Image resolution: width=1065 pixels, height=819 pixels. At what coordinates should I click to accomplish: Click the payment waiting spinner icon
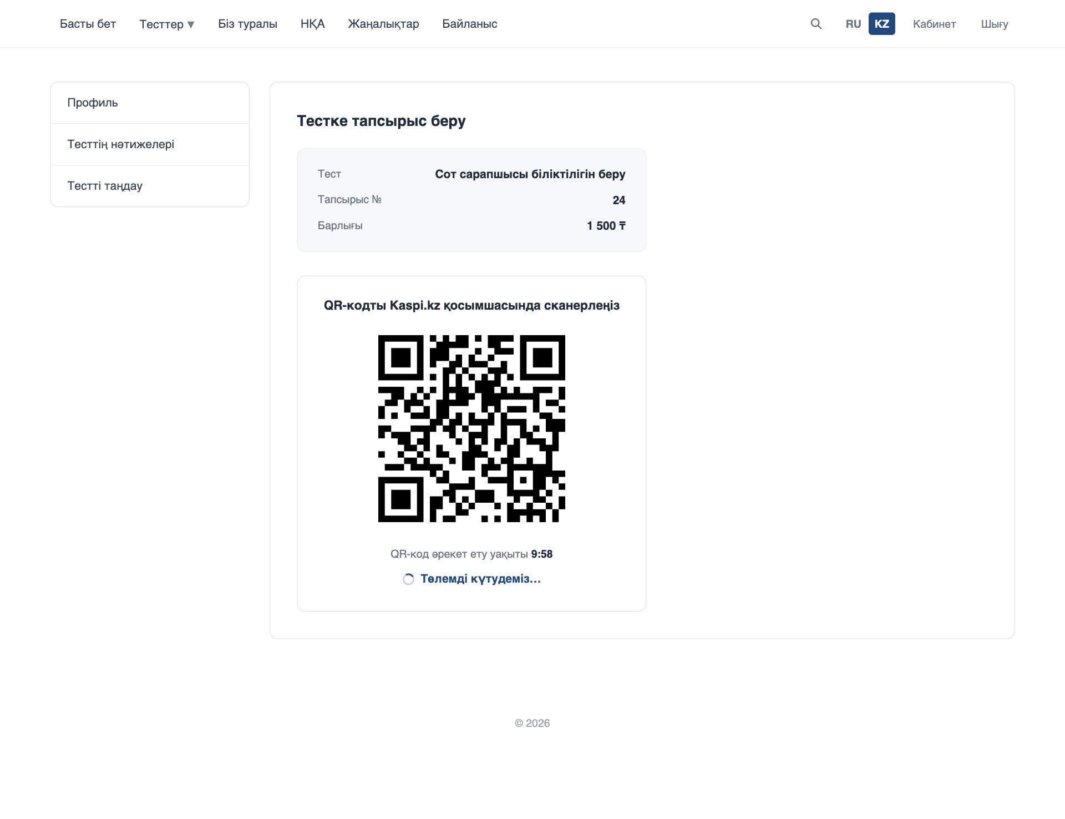(x=408, y=579)
